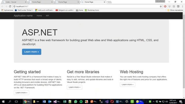Screen dimensions: 185x104
Task: Go to Application name brand link
Action: tap(23, 16)
